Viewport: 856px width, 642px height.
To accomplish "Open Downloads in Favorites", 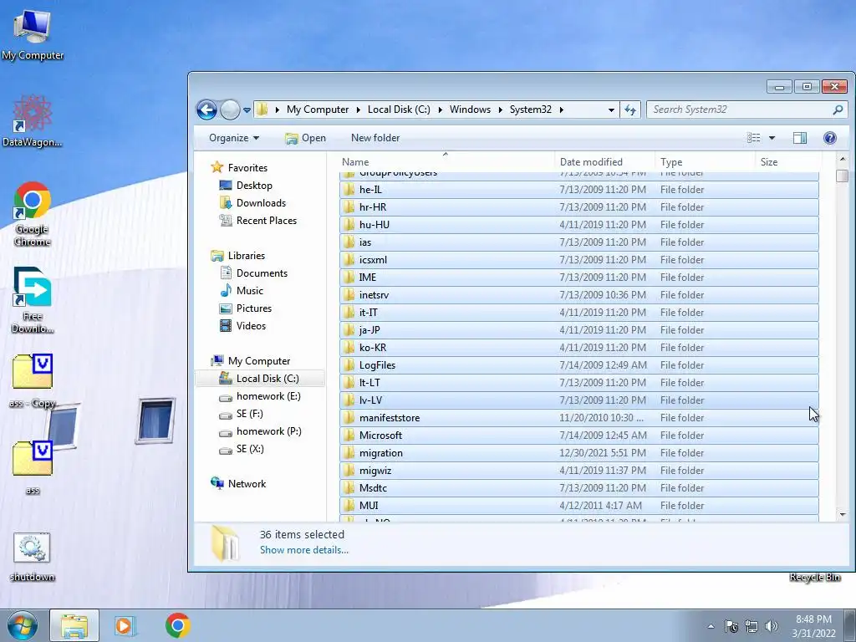I will [x=261, y=203].
